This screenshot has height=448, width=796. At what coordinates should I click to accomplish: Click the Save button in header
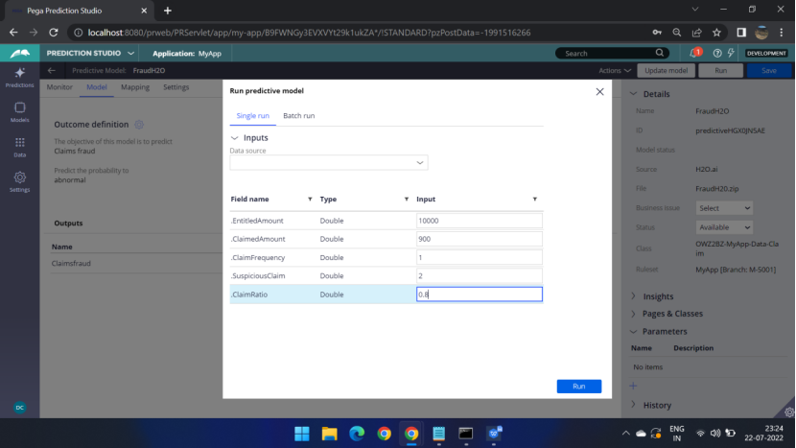coord(768,71)
